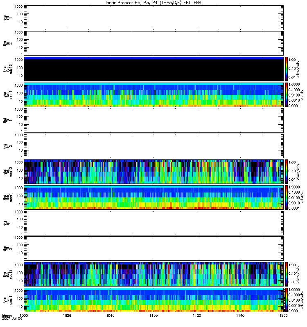Click the "0.0001" value on tha scm1 color bar

[294, 106]
